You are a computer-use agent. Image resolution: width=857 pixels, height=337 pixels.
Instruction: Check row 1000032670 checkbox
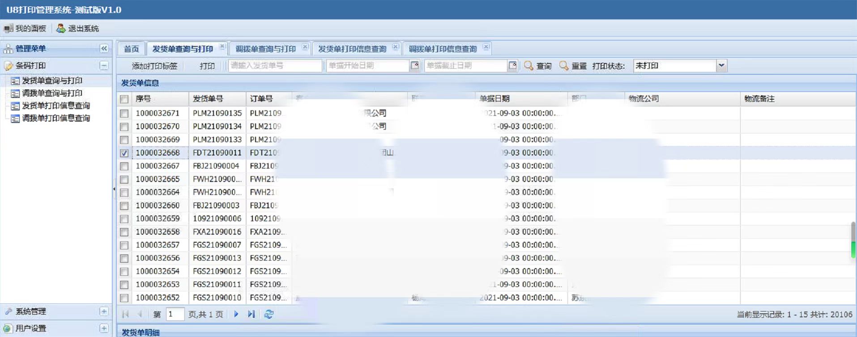(124, 127)
